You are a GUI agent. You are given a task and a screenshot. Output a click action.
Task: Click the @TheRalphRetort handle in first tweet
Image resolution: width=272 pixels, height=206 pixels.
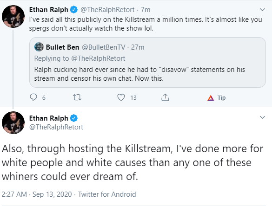pyautogui.click(x=107, y=10)
